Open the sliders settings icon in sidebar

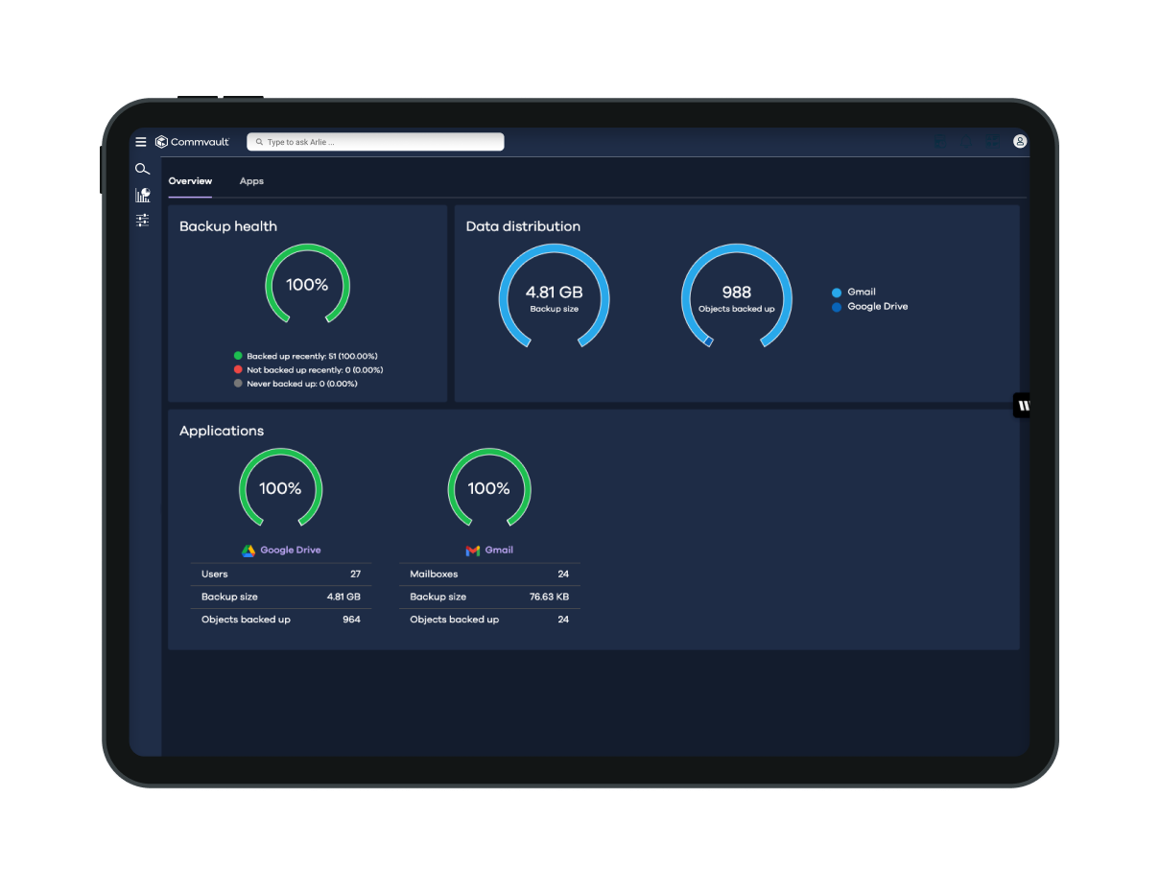click(x=142, y=220)
